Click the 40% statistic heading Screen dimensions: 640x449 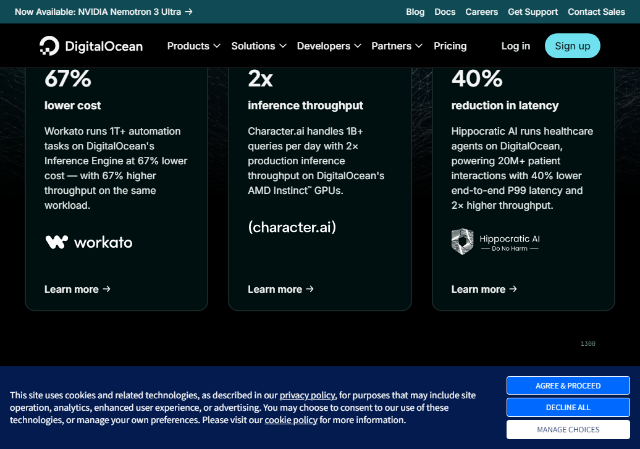point(477,78)
